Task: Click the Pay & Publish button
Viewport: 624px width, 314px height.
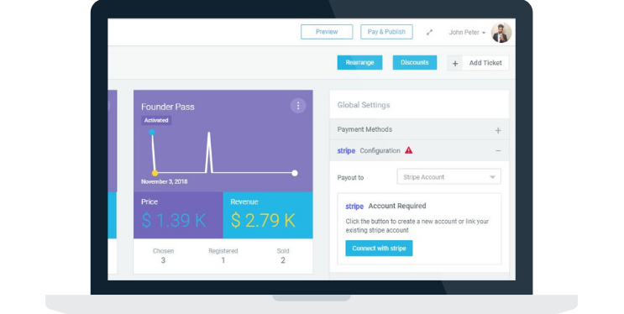Action: pos(386,32)
